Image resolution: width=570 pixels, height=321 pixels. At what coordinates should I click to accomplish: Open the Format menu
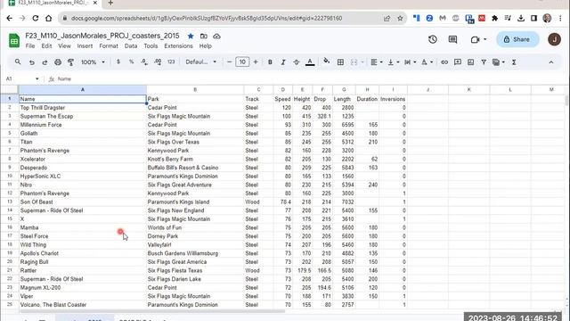[109, 46]
